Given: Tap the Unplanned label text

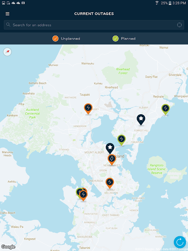Looking at the screenshot, I should [70, 39].
